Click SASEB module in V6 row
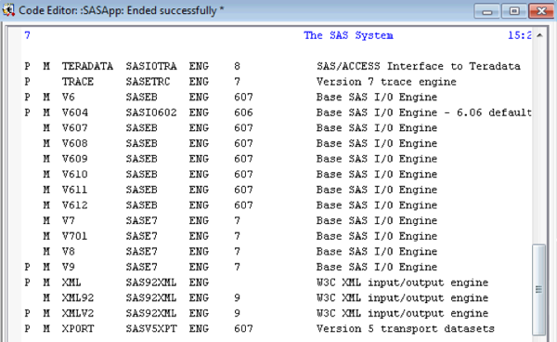The image size is (557, 342). pos(141,97)
